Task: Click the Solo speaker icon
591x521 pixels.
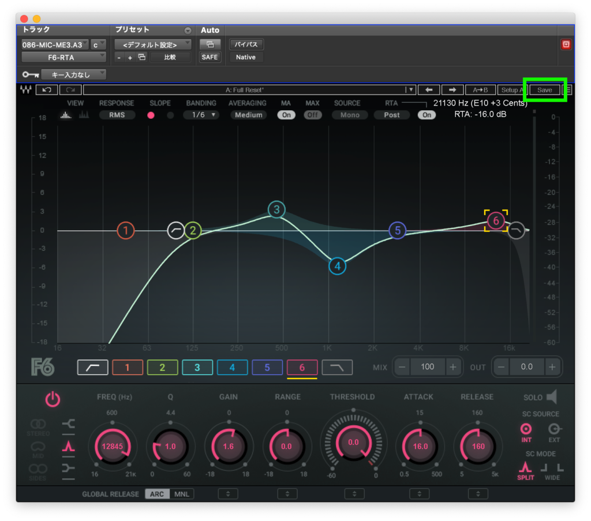Action: coord(551,397)
